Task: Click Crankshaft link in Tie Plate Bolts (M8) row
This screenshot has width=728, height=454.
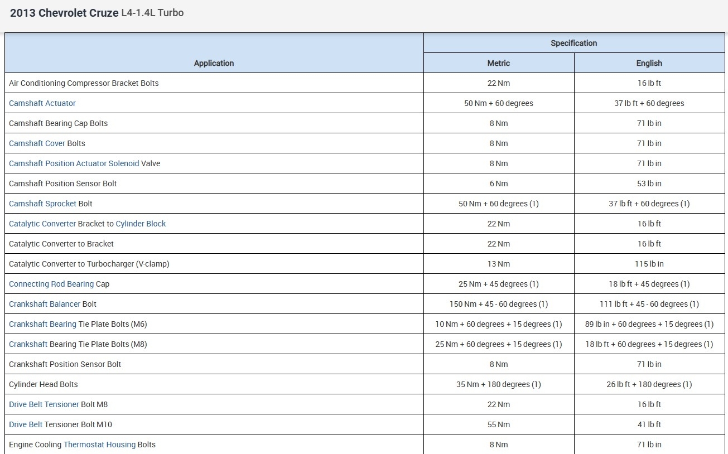Action: pyautogui.click(x=28, y=344)
